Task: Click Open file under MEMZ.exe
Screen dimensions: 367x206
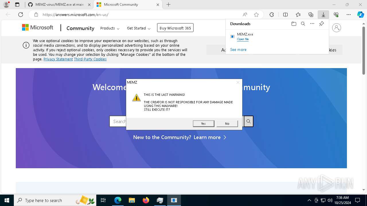Action: [243, 39]
